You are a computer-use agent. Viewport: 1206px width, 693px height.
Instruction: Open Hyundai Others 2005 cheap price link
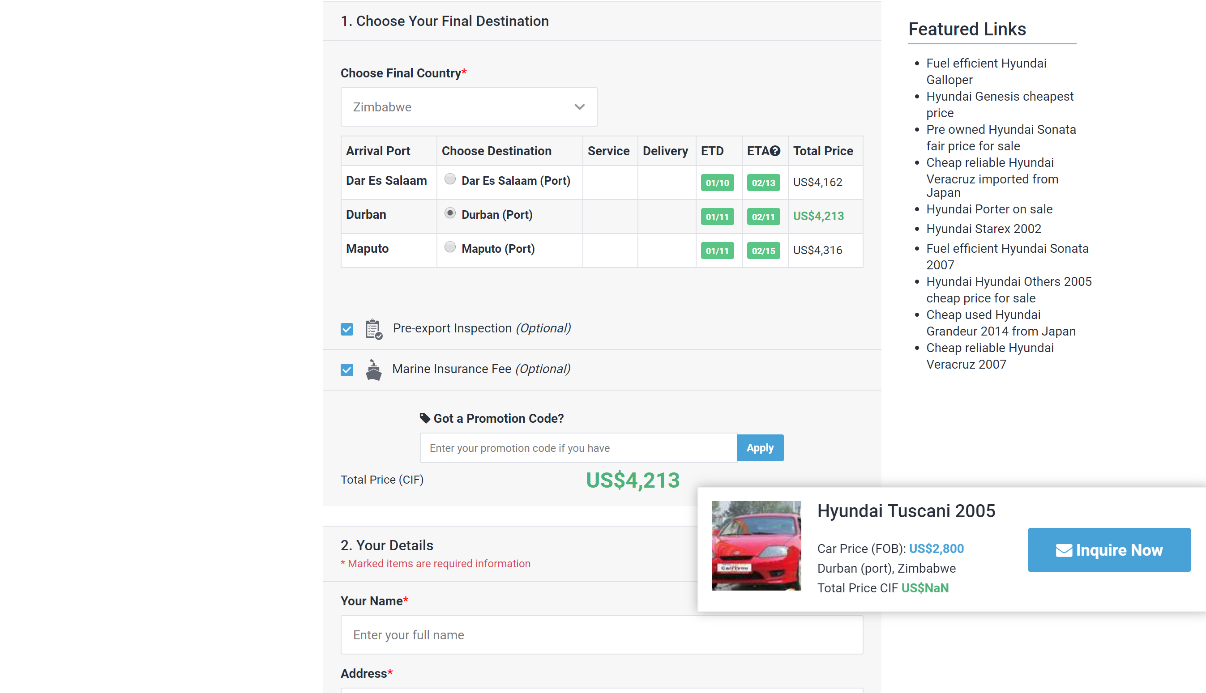1009,289
